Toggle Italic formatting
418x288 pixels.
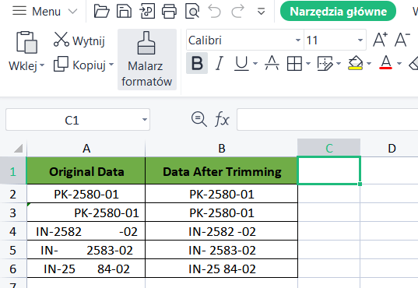point(220,64)
